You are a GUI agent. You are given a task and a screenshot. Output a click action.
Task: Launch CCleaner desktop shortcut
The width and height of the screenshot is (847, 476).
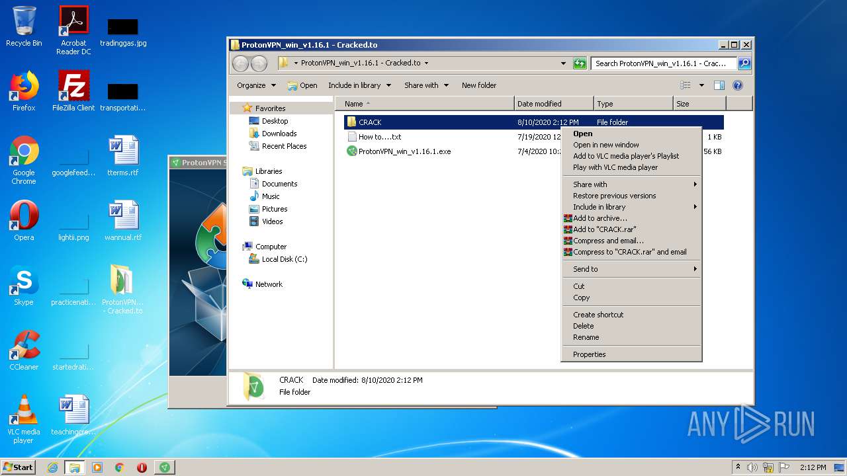[x=24, y=350]
